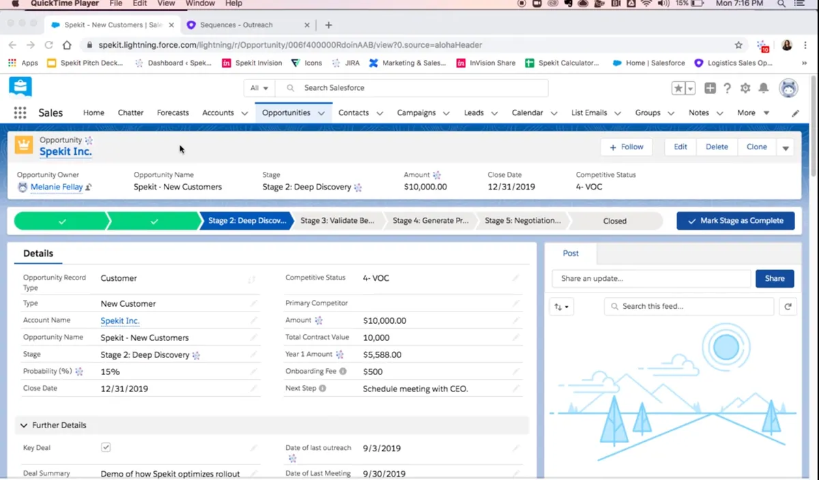Click the change record type icon
The image size is (819, 480).
tap(252, 280)
